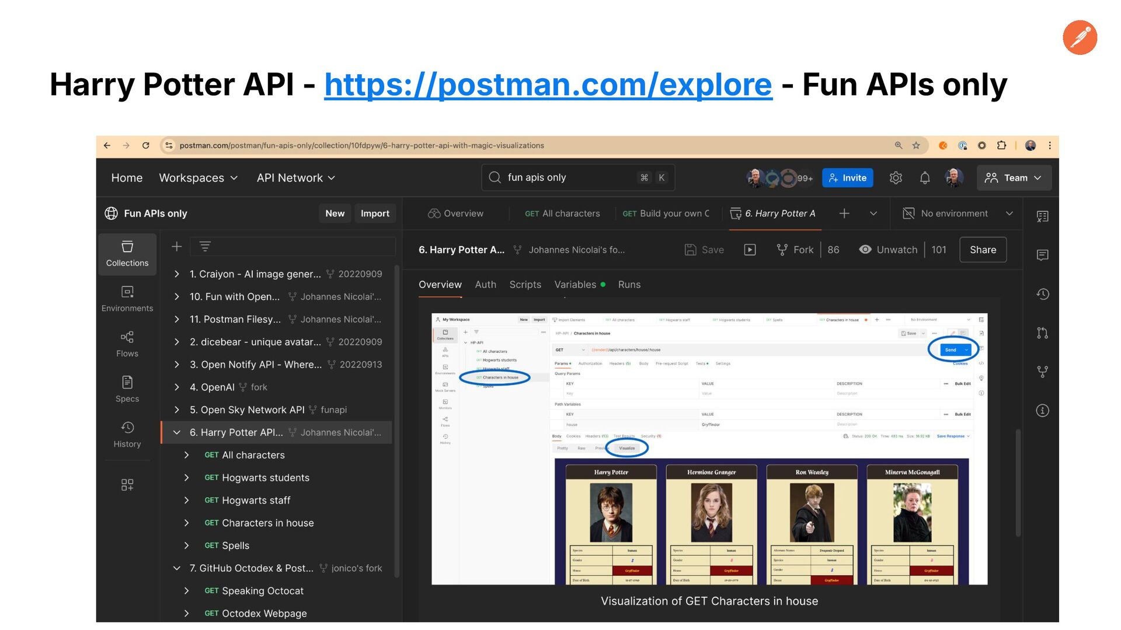Select the Overview workspace tab

click(x=455, y=213)
